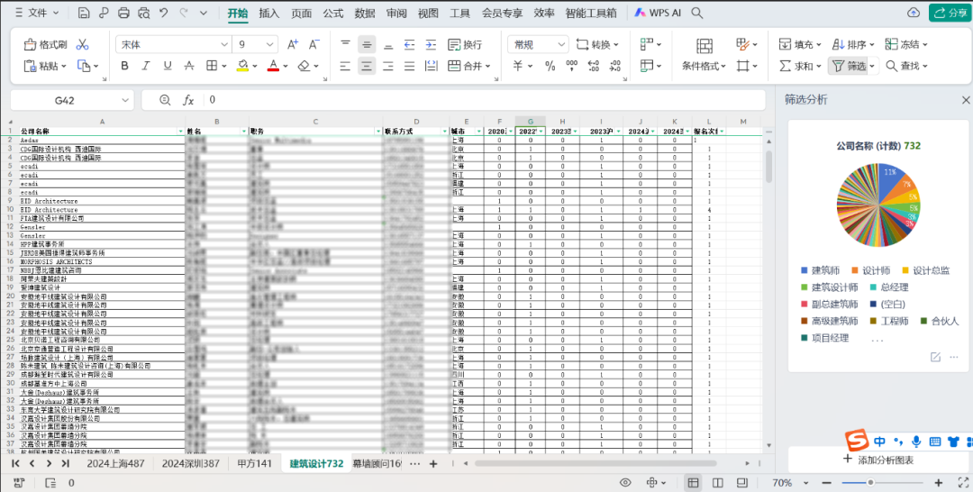The height and width of the screenshot is (492, 973).
Task: Open the number format dropdown 常规
Action: (537, 44)
